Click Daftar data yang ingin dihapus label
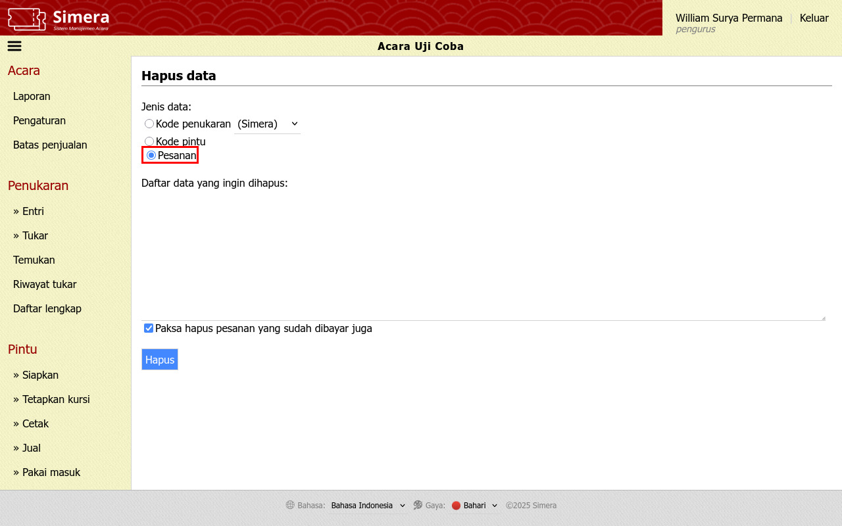The height and width of the screenshot is (526, 842). (x=214, y=183)
